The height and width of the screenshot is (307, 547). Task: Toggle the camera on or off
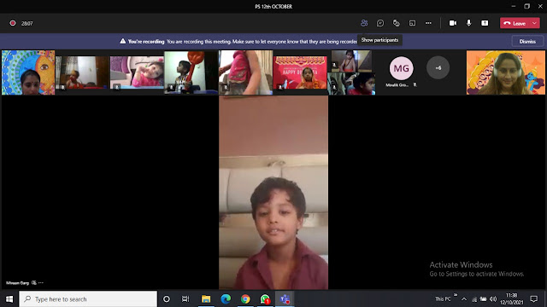[x=453, y=23]
